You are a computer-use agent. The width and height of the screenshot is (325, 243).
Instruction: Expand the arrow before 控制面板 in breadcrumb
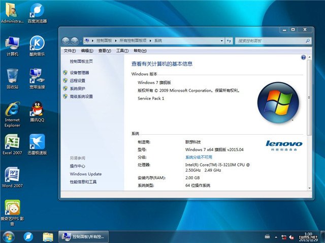pyautogui.click(x=92, y=40)
